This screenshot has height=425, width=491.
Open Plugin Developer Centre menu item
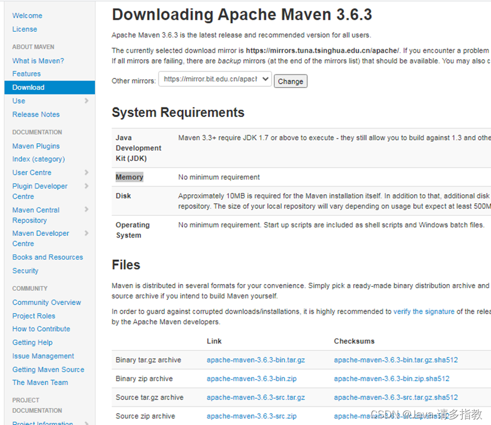(40, 191)
